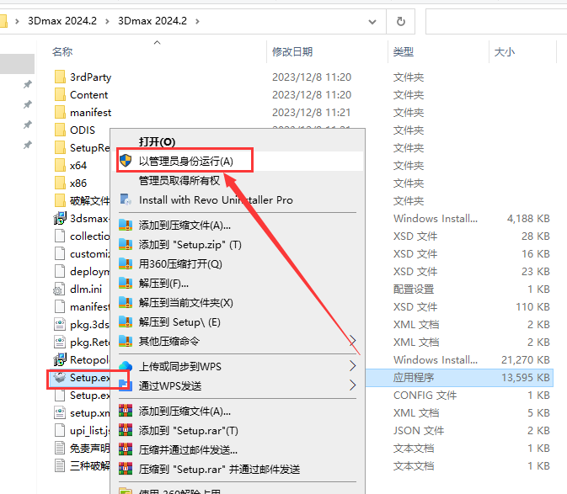Screen dimensions: 567x494
Task: Go to first 3Dmax 2024.2 breadcrumb
Action: (62, 21)
